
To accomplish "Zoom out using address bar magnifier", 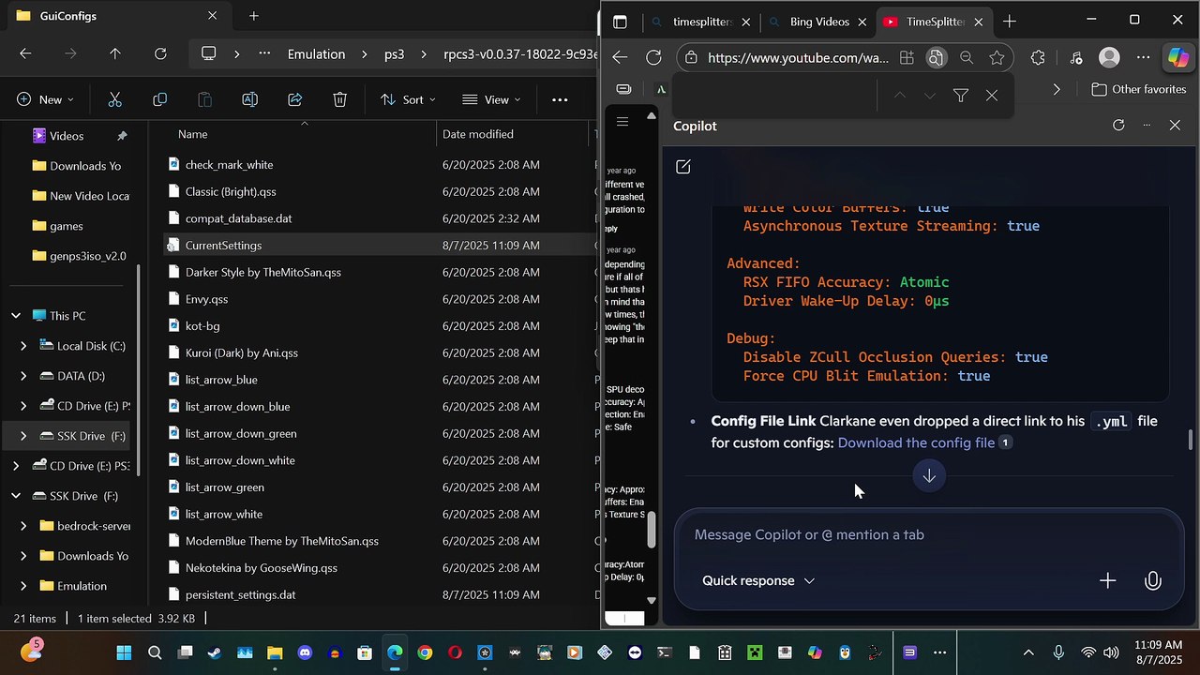I will point(967,58).
